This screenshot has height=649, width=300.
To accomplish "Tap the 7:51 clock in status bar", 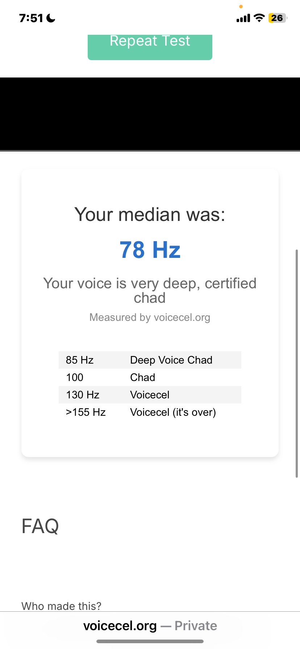I will click(31, 18).
